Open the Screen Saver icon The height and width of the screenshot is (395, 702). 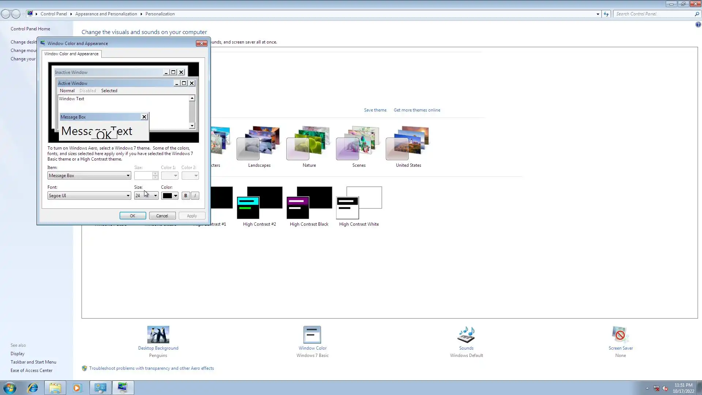coord(620,335)
